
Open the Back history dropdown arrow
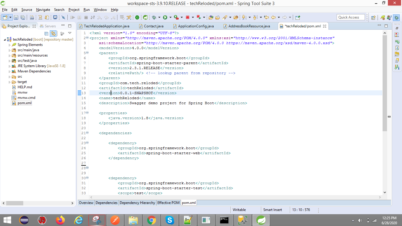click(x=278, y=17)
